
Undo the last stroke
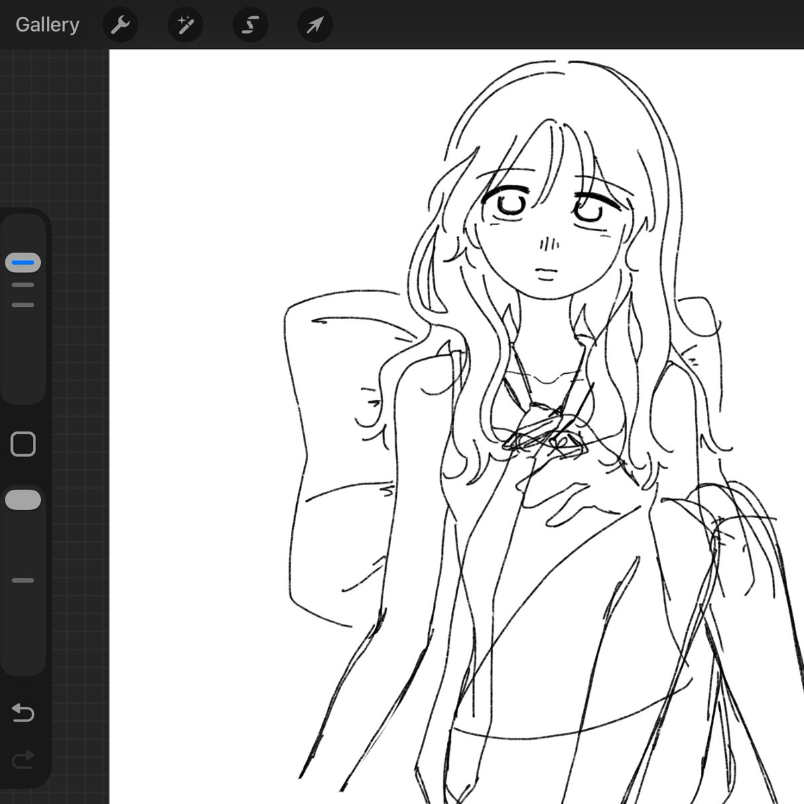[x=23, y=713]
